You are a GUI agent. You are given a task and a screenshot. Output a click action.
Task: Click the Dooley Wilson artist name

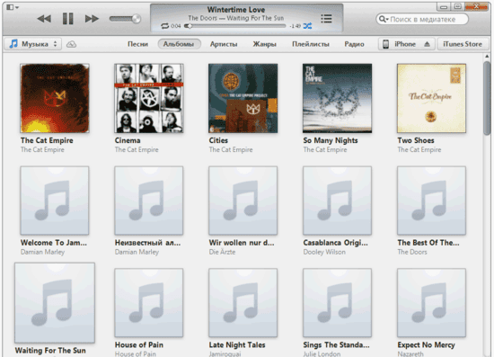click(324, 252)
